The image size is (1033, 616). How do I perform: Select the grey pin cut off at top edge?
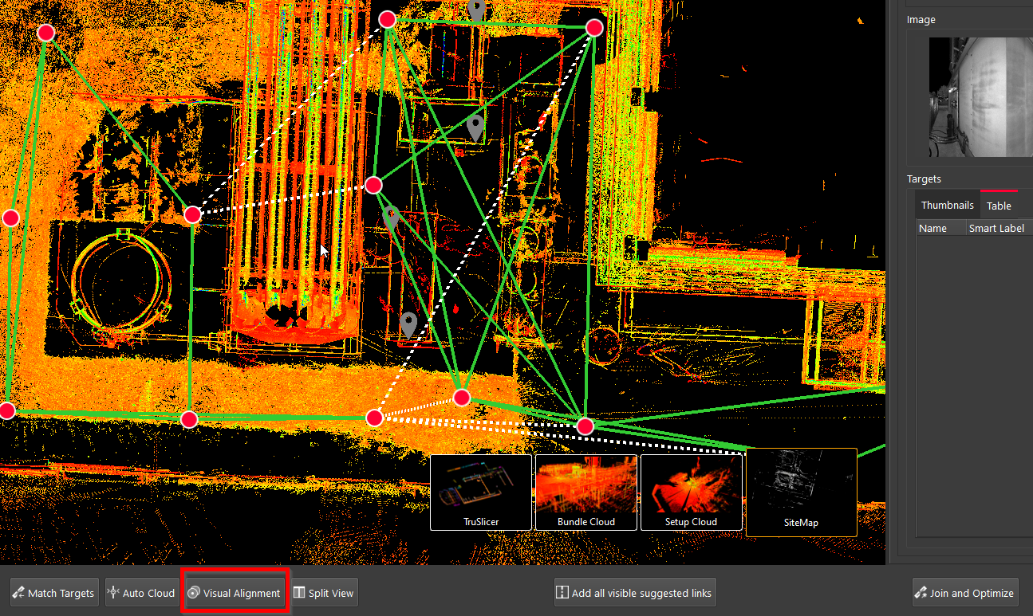(x=477, y=10)
